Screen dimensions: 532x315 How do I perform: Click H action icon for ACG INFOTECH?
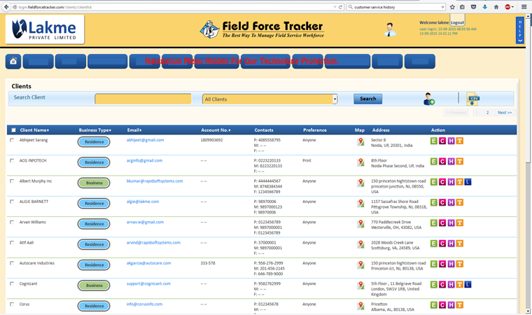coord(451,162)
